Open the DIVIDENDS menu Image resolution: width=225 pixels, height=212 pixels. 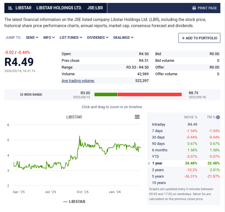click(98, 38)
